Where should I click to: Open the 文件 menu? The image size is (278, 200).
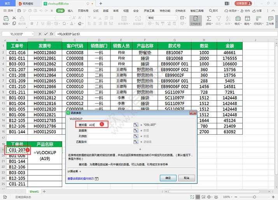tap(9, 11)
